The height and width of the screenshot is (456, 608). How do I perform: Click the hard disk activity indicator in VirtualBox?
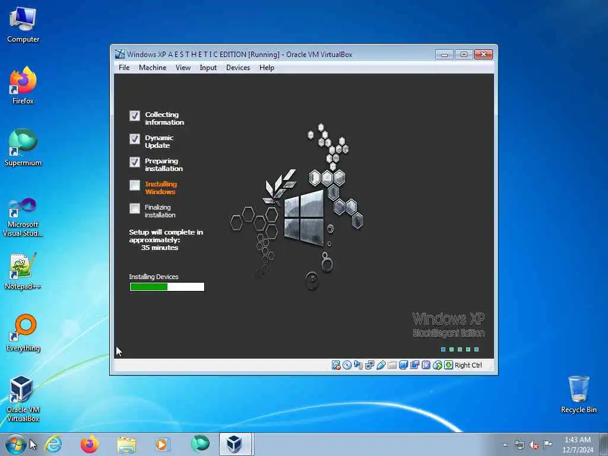click(x=336, y=365)
